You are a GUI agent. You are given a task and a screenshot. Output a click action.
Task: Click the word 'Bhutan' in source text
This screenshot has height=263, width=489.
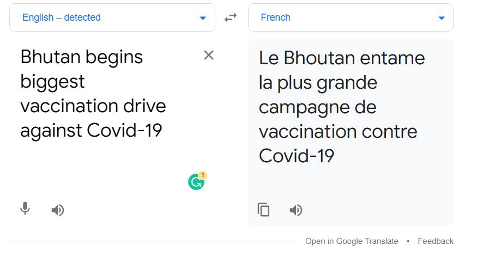point(51,57)
